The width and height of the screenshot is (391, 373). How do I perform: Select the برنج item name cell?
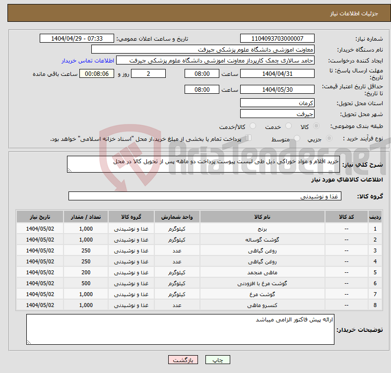click(262, 229)
